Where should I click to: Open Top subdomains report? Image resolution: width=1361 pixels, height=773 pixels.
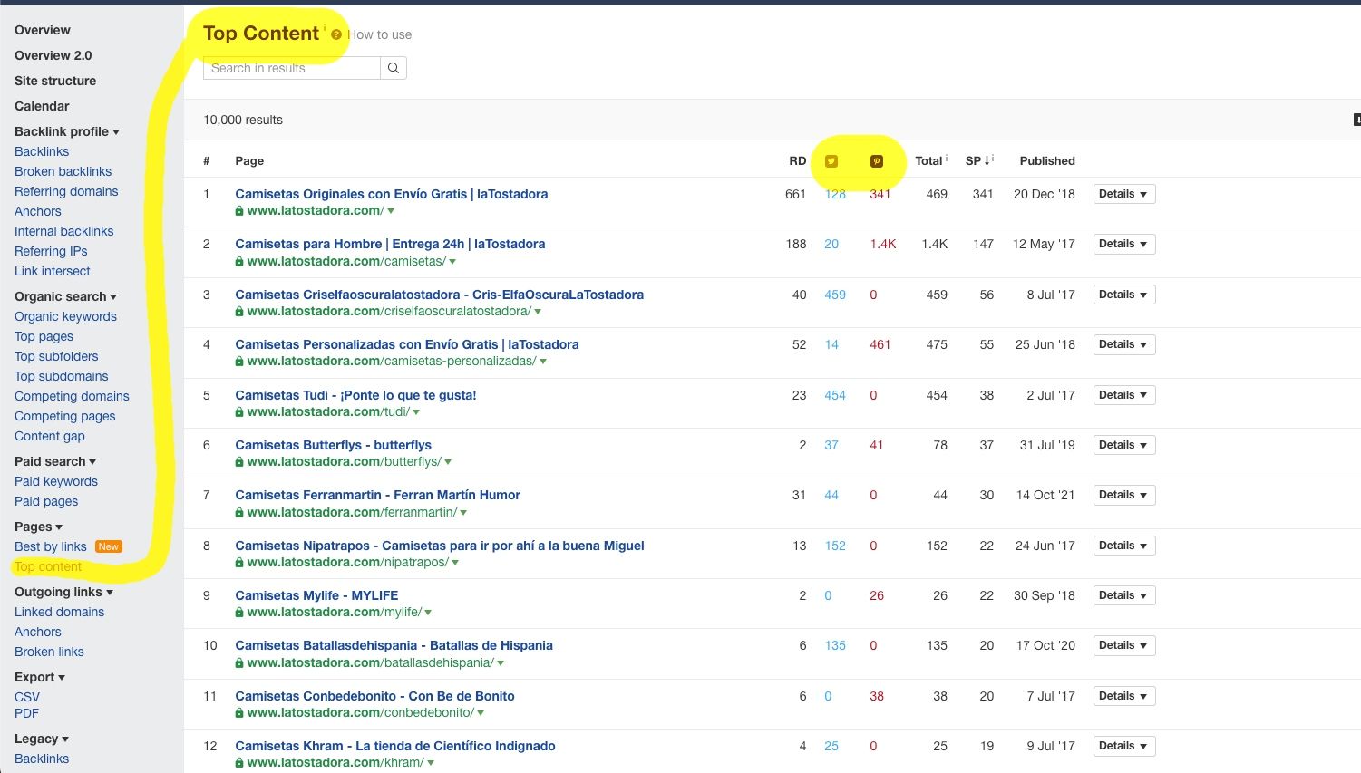coord(62,376)
